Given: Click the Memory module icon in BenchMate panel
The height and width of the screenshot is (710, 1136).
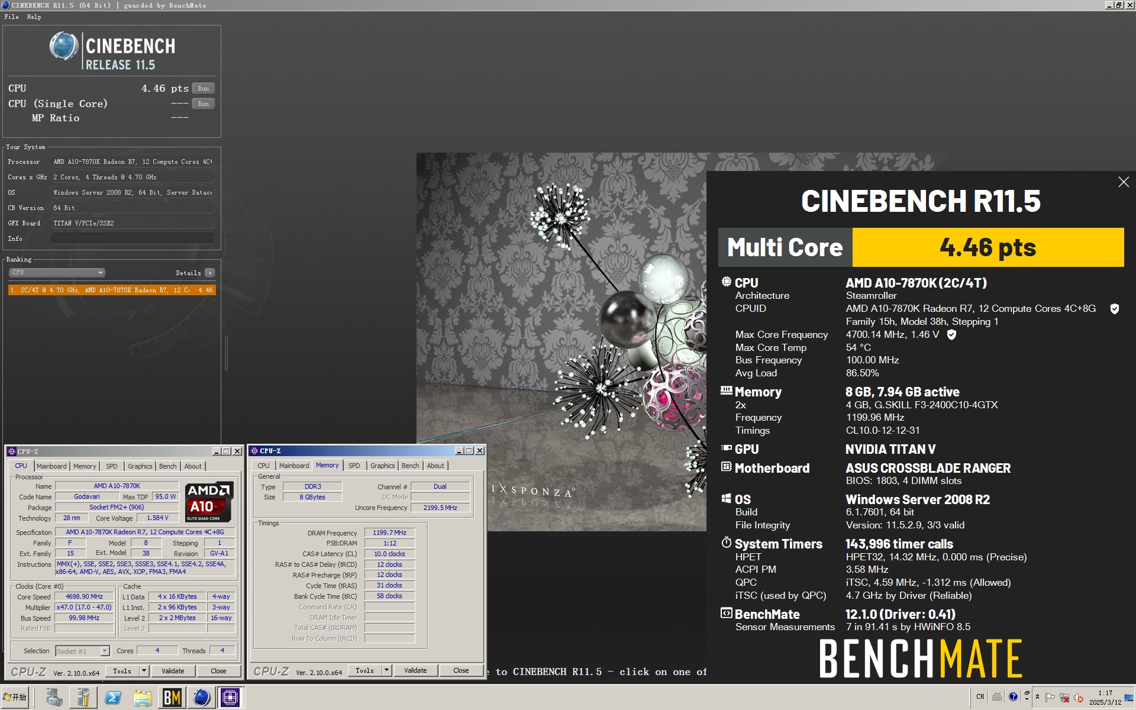Looking at the screenshot, I should click(x=727, y=390).
